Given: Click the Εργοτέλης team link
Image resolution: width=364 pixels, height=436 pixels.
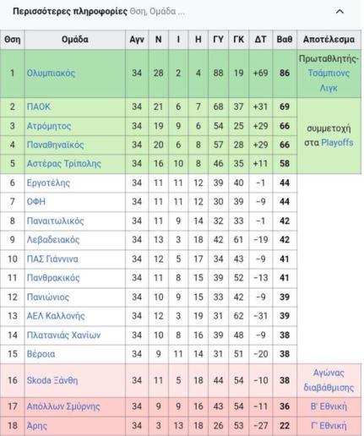Looking at the screenshot, I should [x=48, y=183].
